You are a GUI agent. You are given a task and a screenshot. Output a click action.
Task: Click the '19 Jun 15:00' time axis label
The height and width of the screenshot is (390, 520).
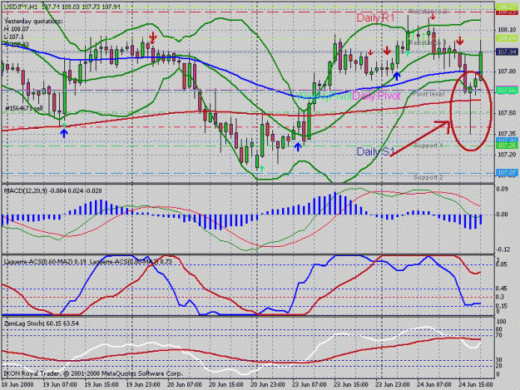click(102, 385)
